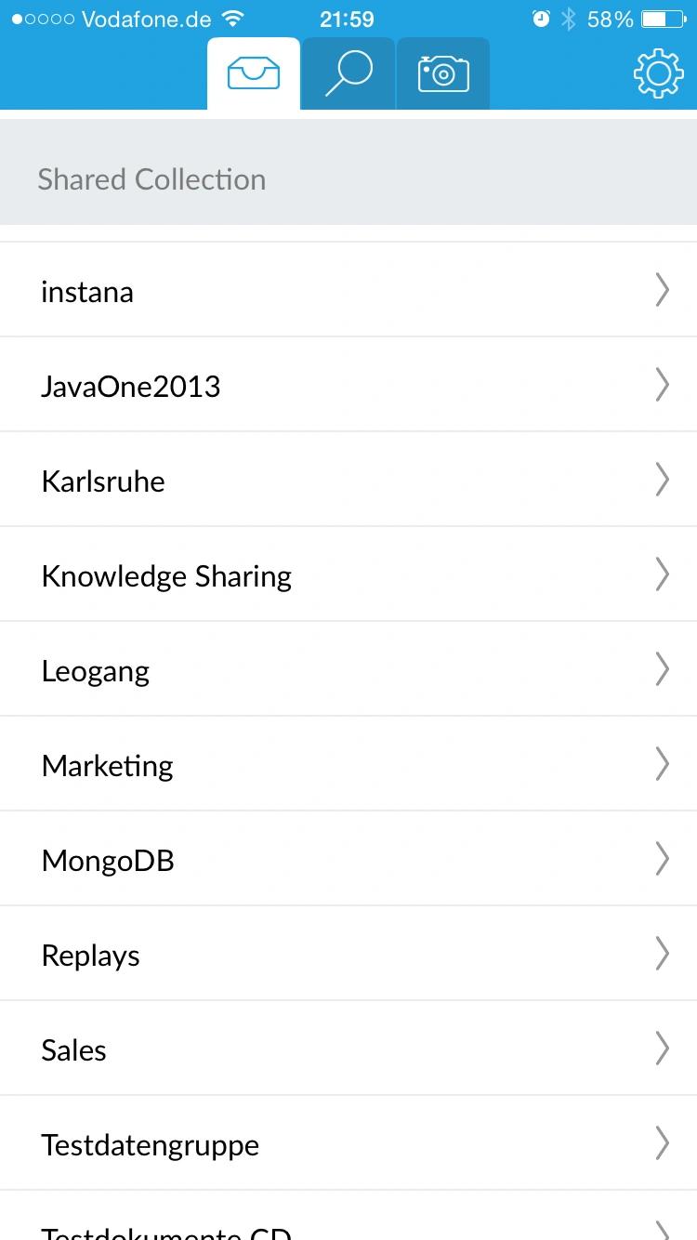Open the Marketing collection
Image resolution: width=697 pixels, height=1240 pixels.
[348, 764]
